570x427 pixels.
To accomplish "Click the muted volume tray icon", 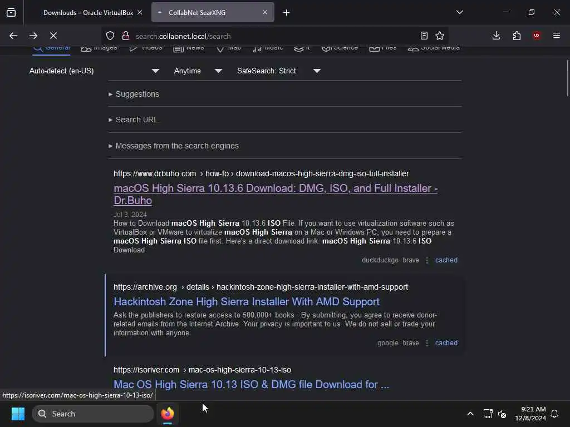I will pyautogui.click(x=502, y=414).
